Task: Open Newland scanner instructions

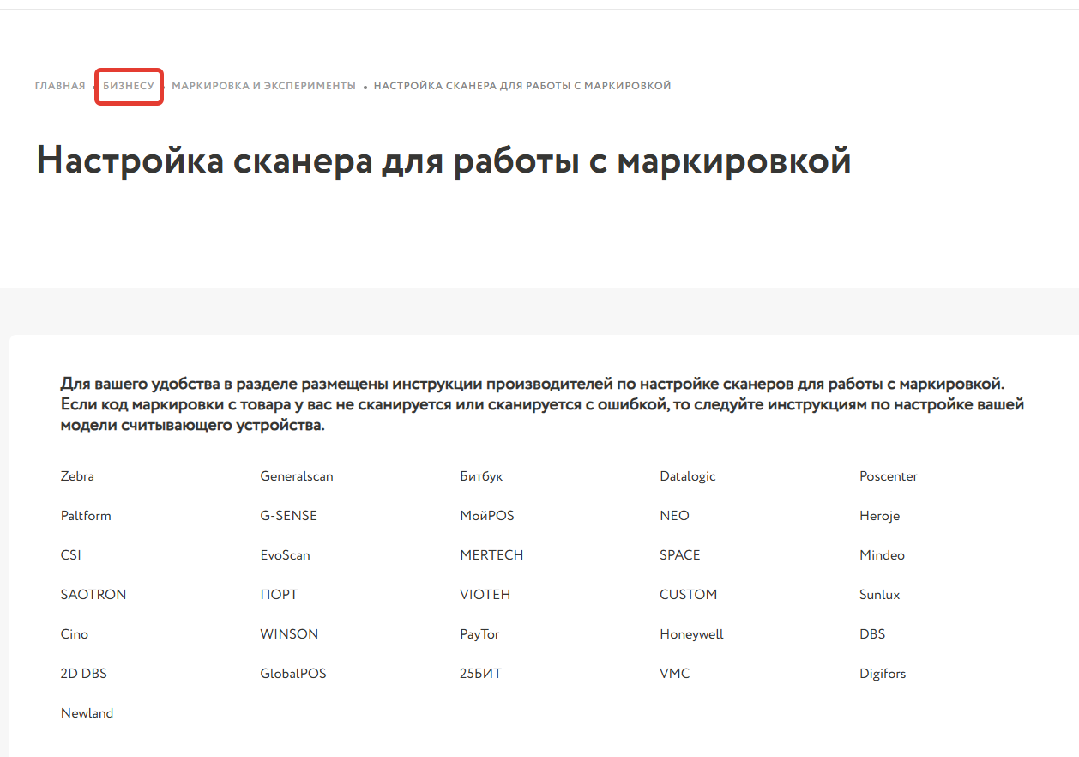Action: (87, 713)
